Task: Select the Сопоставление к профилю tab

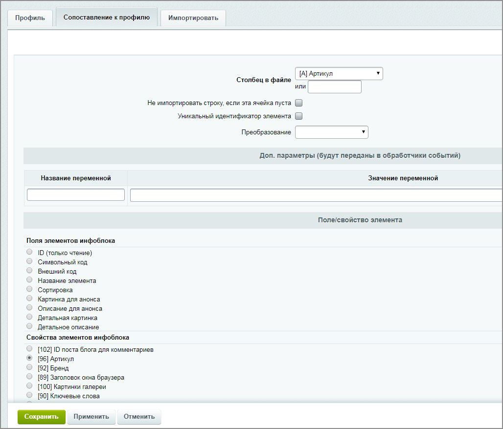Action: [x=106, y=17]
